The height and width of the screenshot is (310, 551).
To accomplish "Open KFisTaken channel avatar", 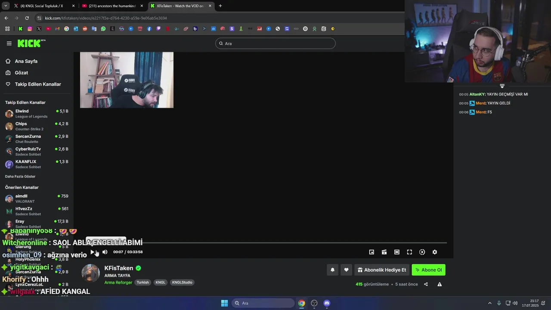I will [x=91, y=273].
